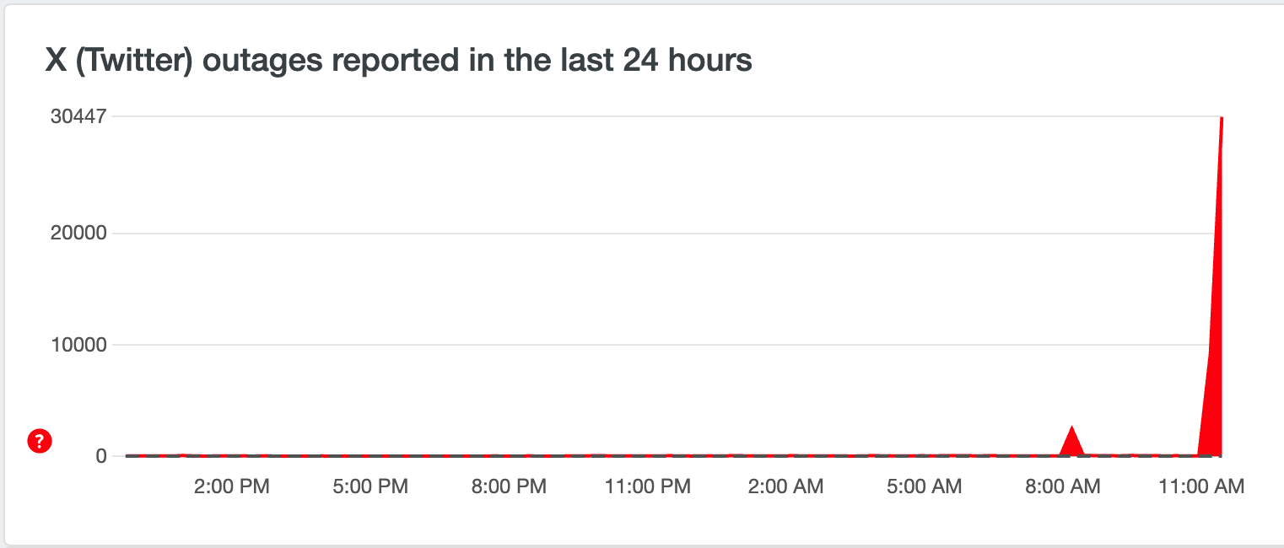The height and width of the screenshot is (548, 1284).
Task: Click the red question mark help icon
Action: click(40, 441)
